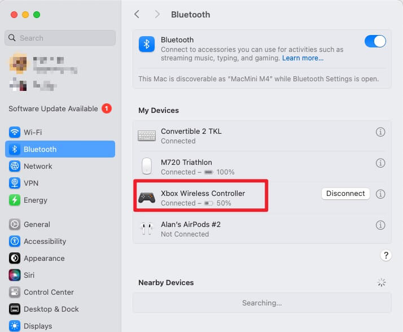The width and height of the screenshot is (403, 332).
Task: Click the General gear icon
Action: point(15,224)
